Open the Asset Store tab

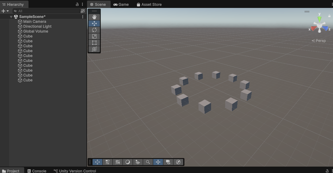pyautogui.click(x=149, y=5)
